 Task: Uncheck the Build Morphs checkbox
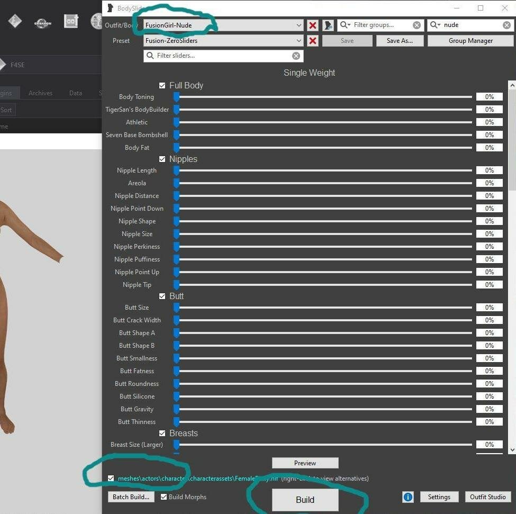click(x=164, y=497)
